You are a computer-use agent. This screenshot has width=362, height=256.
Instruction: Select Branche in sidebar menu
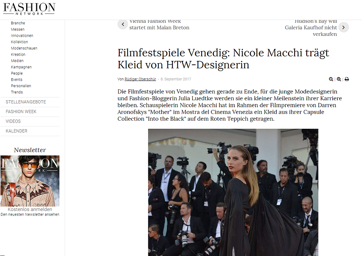(x=18, y=23)
